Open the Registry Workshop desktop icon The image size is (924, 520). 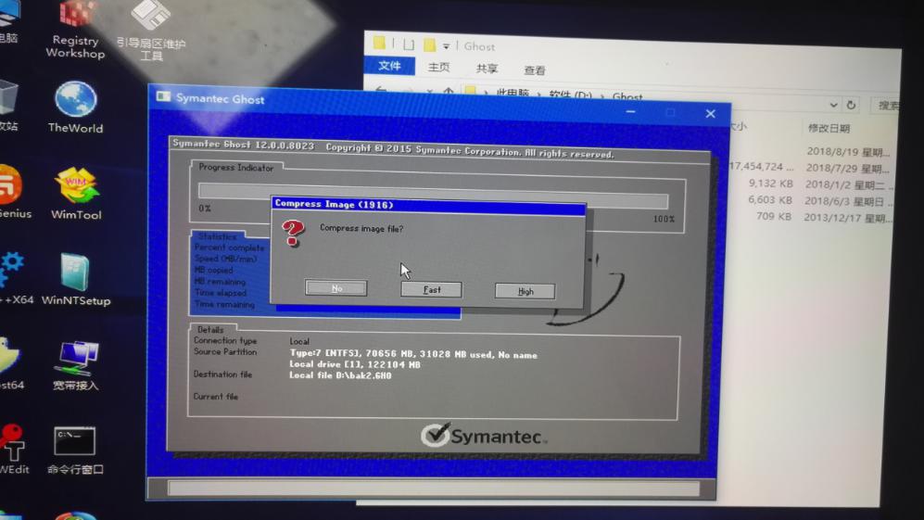coord(75,30)
